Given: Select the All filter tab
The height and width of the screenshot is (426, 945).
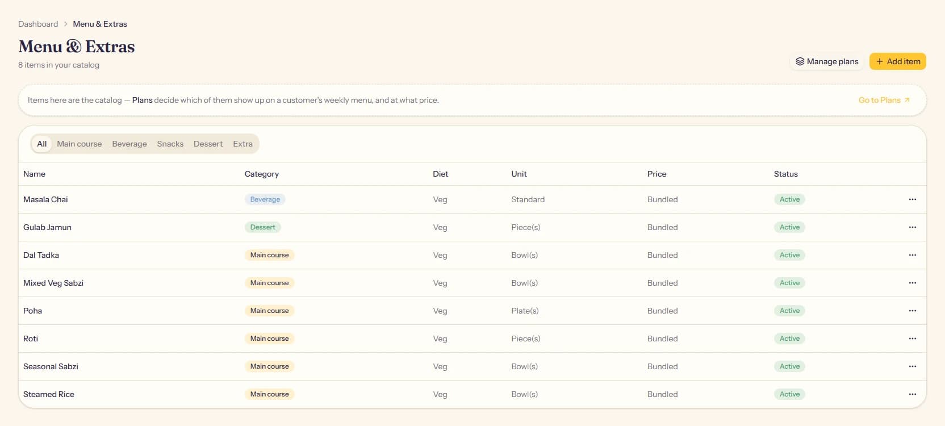Looking at the screenshot, I should (42, 144).
